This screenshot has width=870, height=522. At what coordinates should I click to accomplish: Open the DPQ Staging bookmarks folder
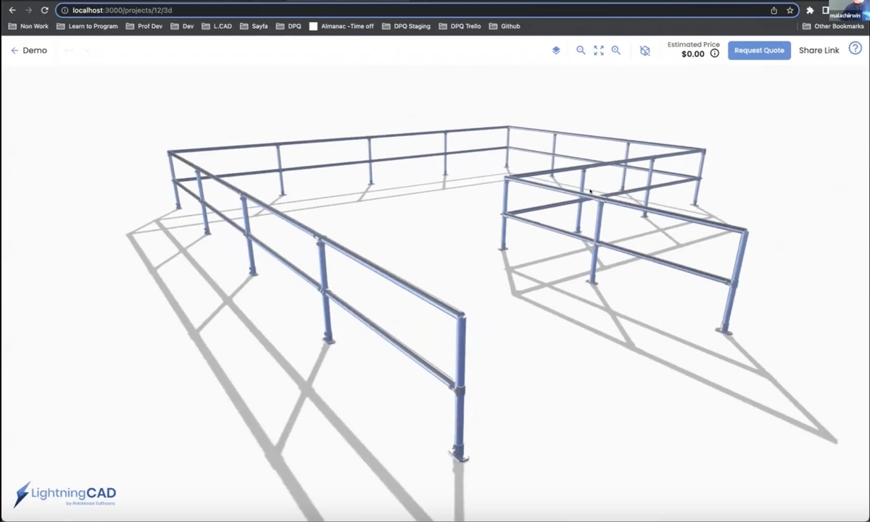(406, 26)
